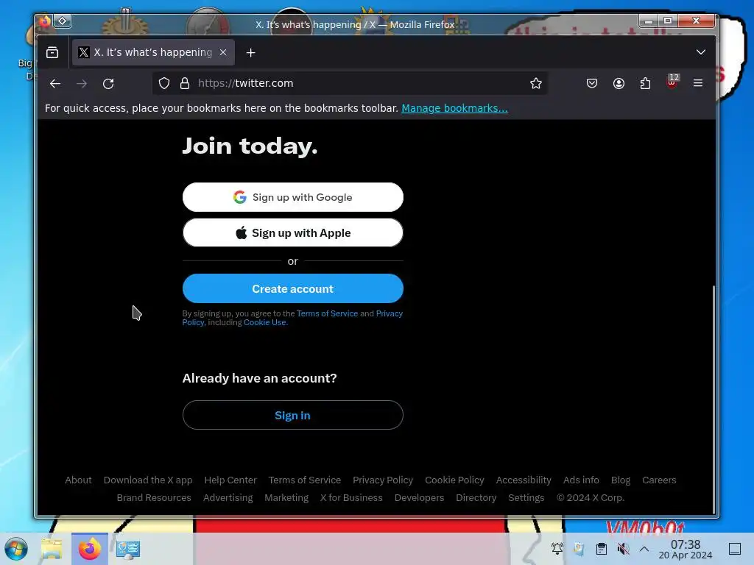Reload the page with the refresh icon
The image size is (754, 565).
coord(108,84)
